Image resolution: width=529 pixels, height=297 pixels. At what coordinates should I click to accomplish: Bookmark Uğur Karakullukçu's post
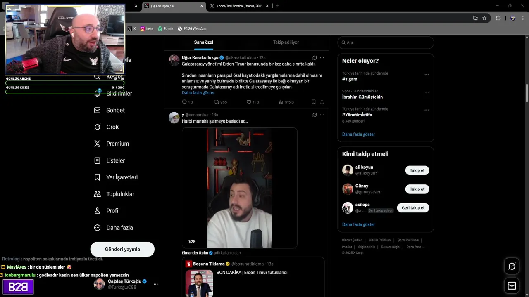click(x=314, y=102)
